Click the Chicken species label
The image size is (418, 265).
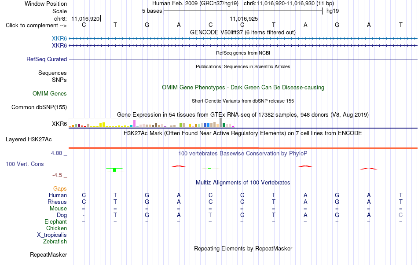coord(56,228)
